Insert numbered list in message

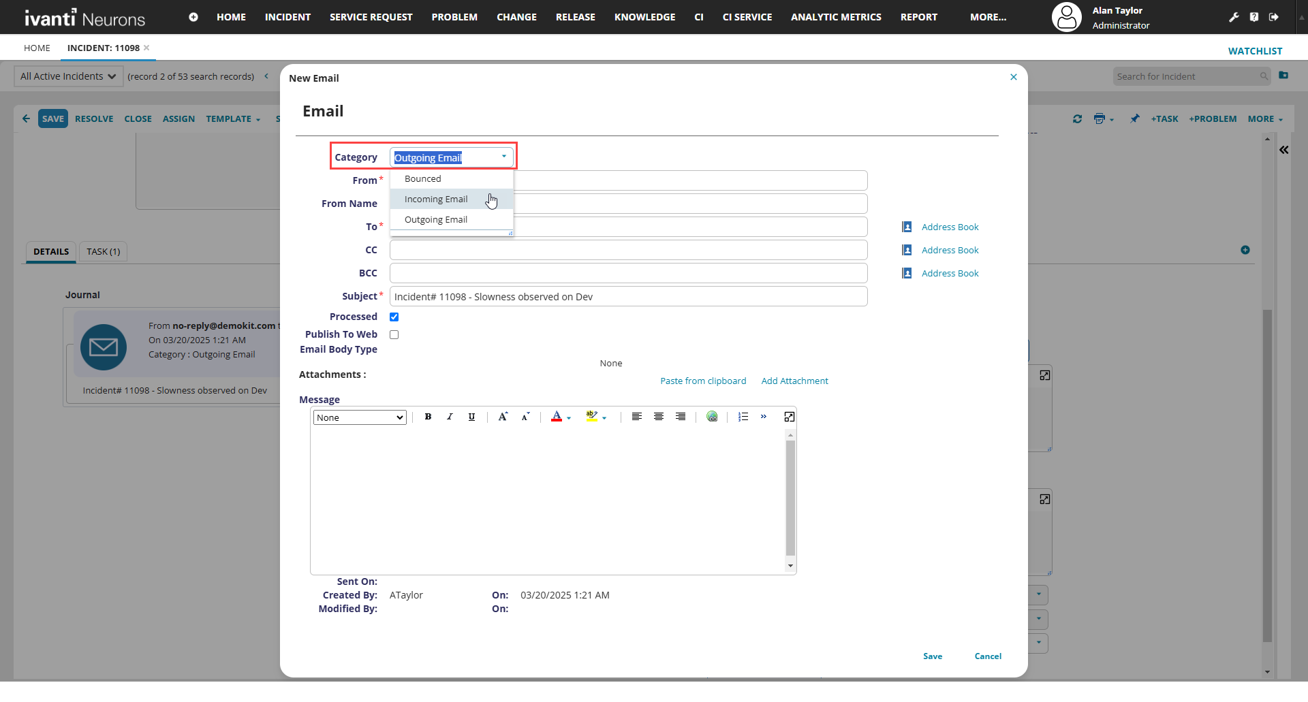[x=743, y=417]
